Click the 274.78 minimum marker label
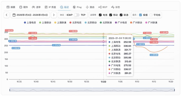182x96 pixels. click(56, 45)
